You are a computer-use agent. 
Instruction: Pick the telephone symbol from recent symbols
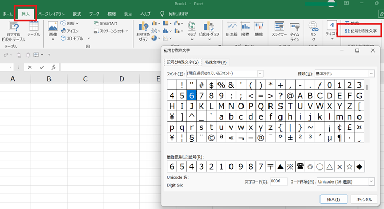(300, 166)
